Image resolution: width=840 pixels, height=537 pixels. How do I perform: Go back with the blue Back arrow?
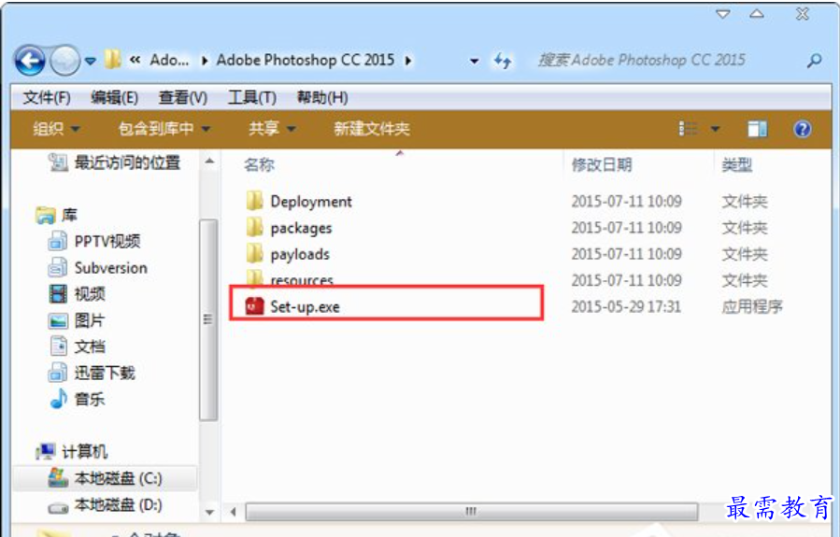click(30, 61)
